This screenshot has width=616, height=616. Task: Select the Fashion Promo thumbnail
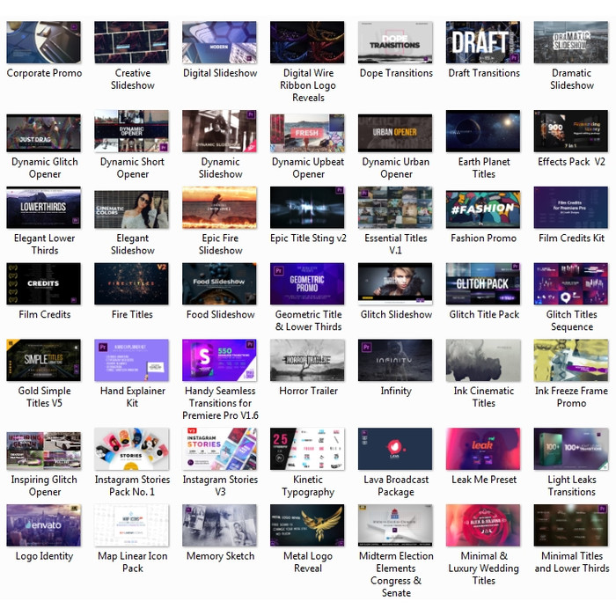(484, 208)
